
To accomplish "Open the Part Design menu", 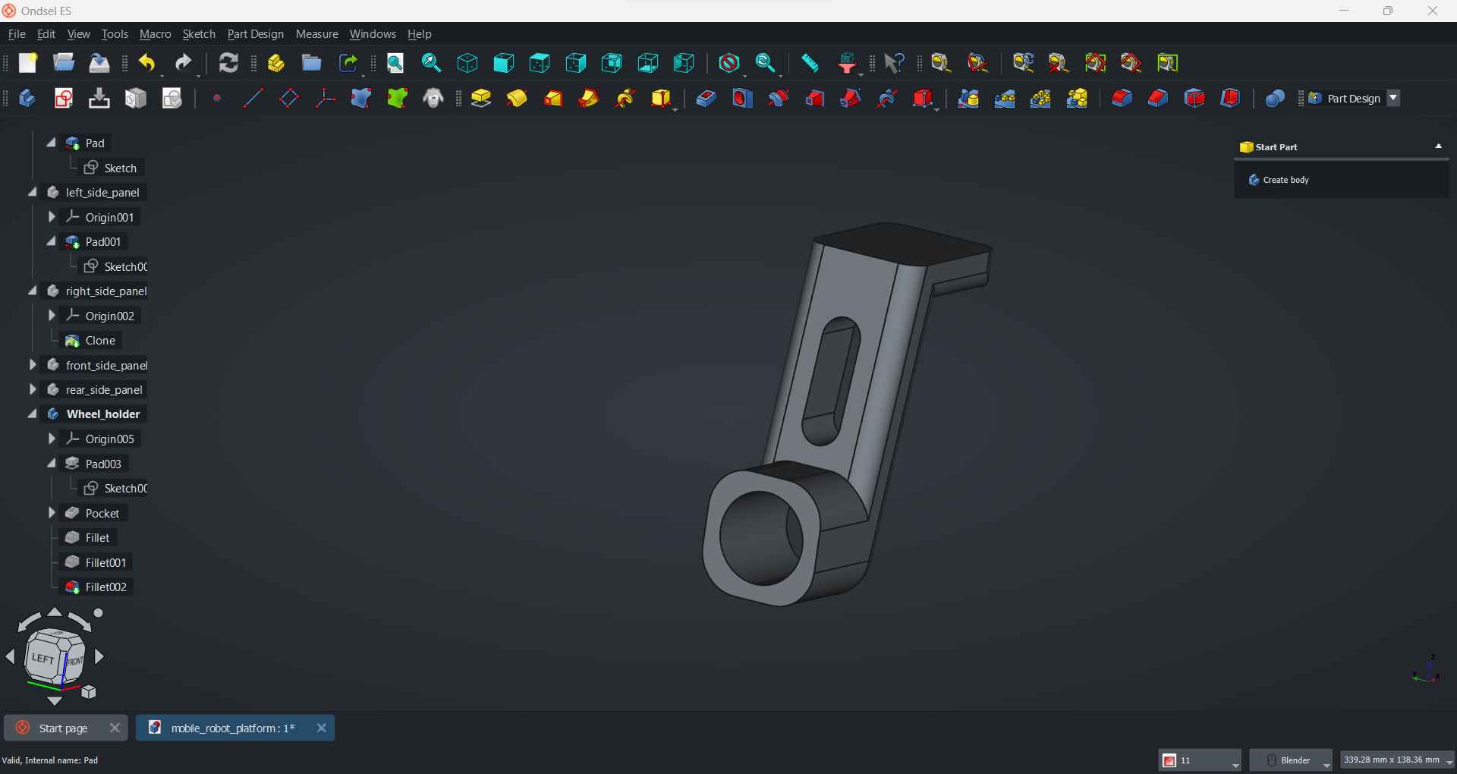I will tap(256, 34).
